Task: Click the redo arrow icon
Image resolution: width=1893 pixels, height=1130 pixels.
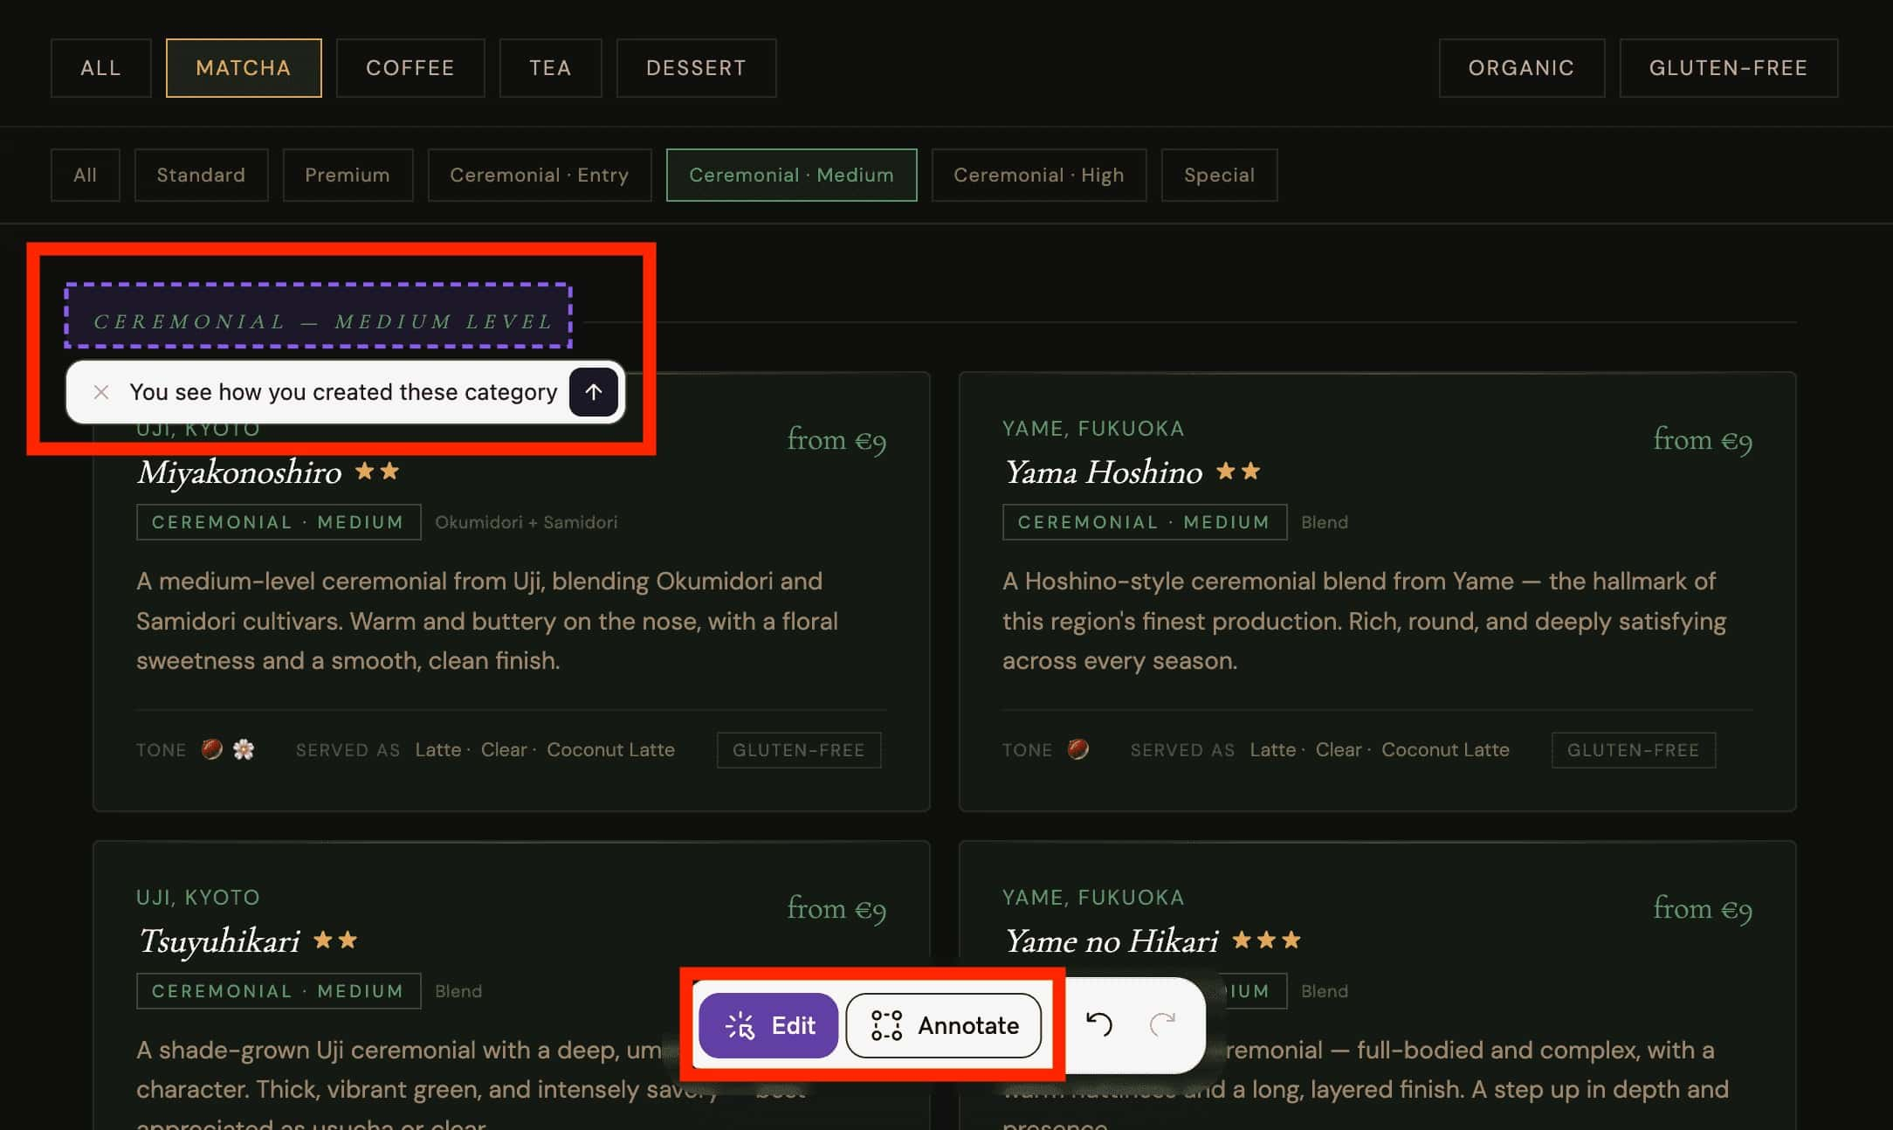Action: click(x=1162, y=1023)
